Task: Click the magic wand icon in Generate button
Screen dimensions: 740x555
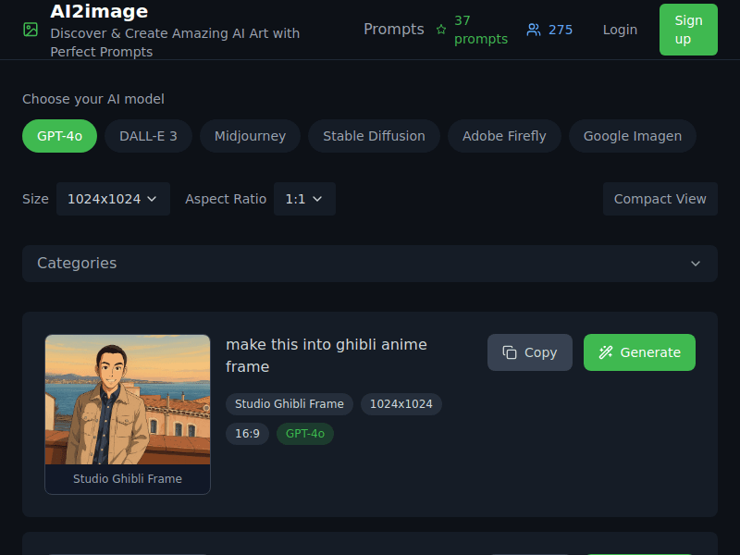Action: coord(606,352)
